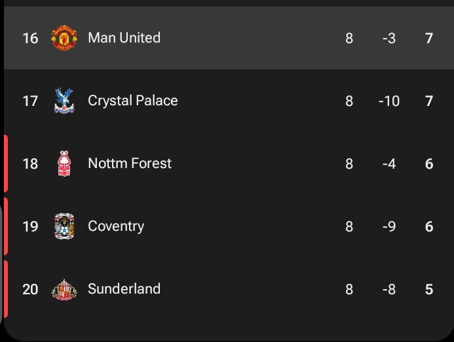Click Coventry goal difference -9
The image size is (454, 342).
[389, 226]
